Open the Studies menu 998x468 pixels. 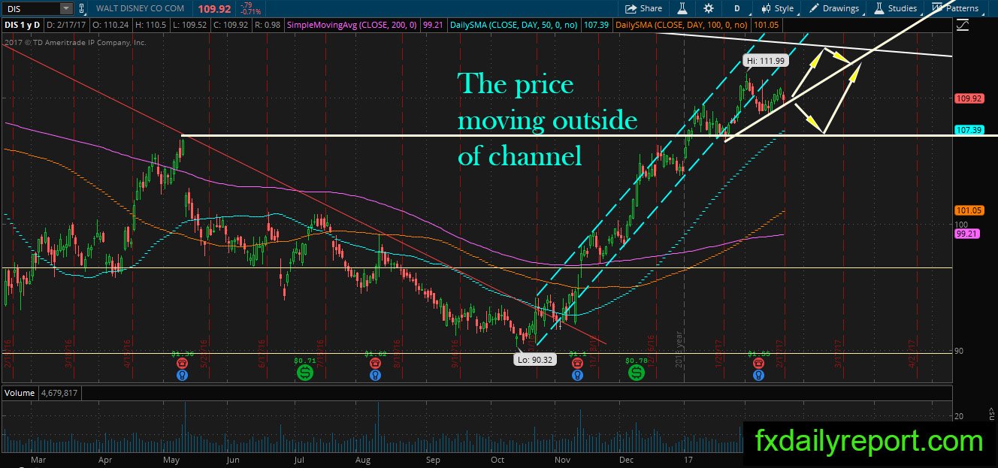pyautogui.click(x=895, y=8)
